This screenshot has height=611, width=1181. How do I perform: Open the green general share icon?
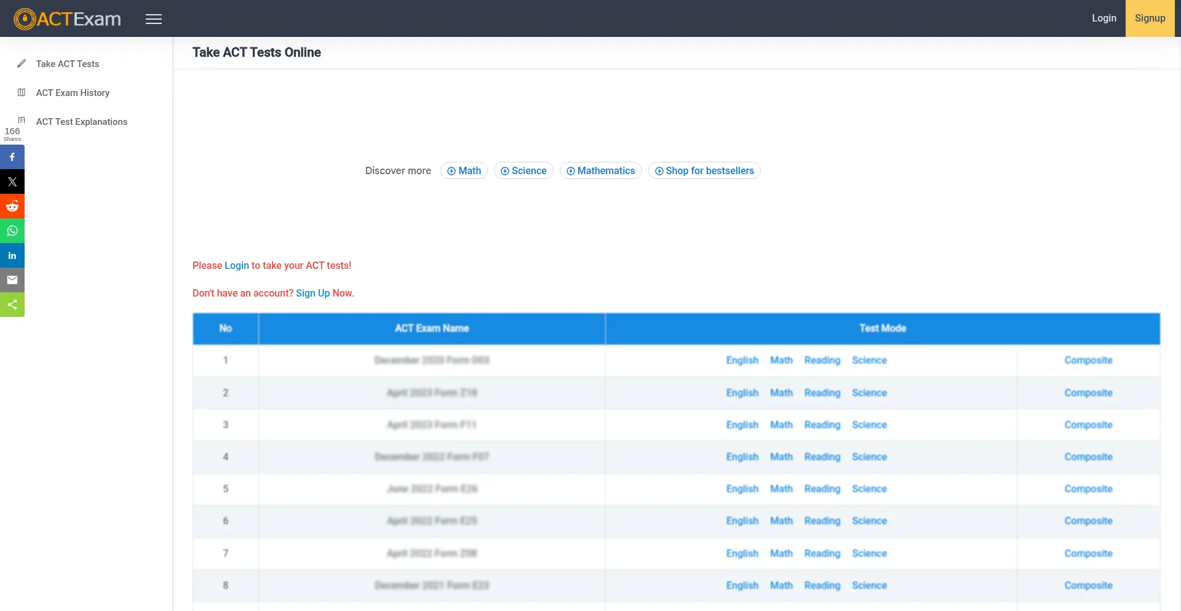point(12,305)
